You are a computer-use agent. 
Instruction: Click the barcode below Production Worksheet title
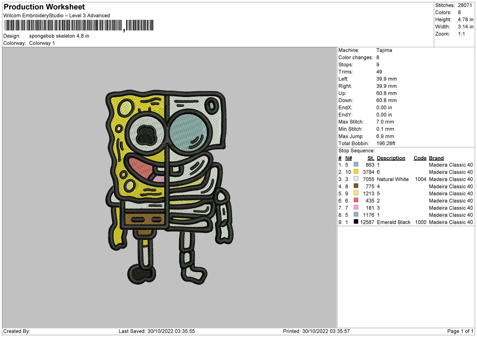tap(79, 25)
